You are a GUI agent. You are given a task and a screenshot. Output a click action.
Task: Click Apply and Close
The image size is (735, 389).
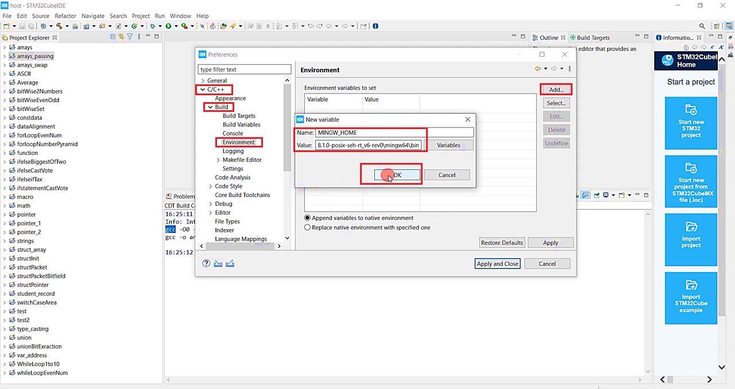pos(497,264)
